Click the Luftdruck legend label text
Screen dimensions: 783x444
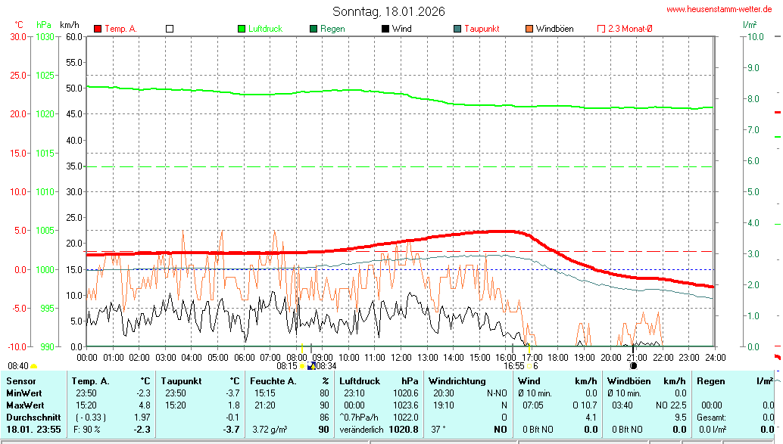point(265,29)
